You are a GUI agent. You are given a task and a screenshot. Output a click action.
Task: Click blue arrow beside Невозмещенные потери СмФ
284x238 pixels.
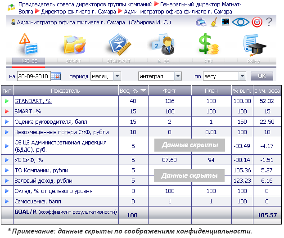point(7,132)
